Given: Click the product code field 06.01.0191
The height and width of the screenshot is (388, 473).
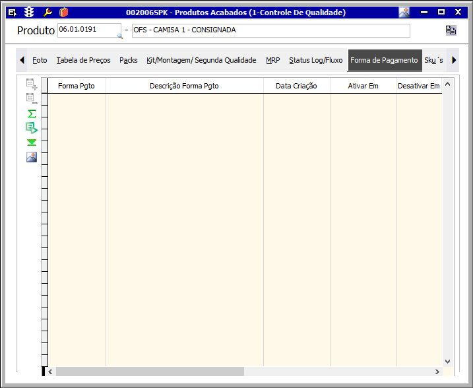Looking at the screenshot, I should 89,30.
